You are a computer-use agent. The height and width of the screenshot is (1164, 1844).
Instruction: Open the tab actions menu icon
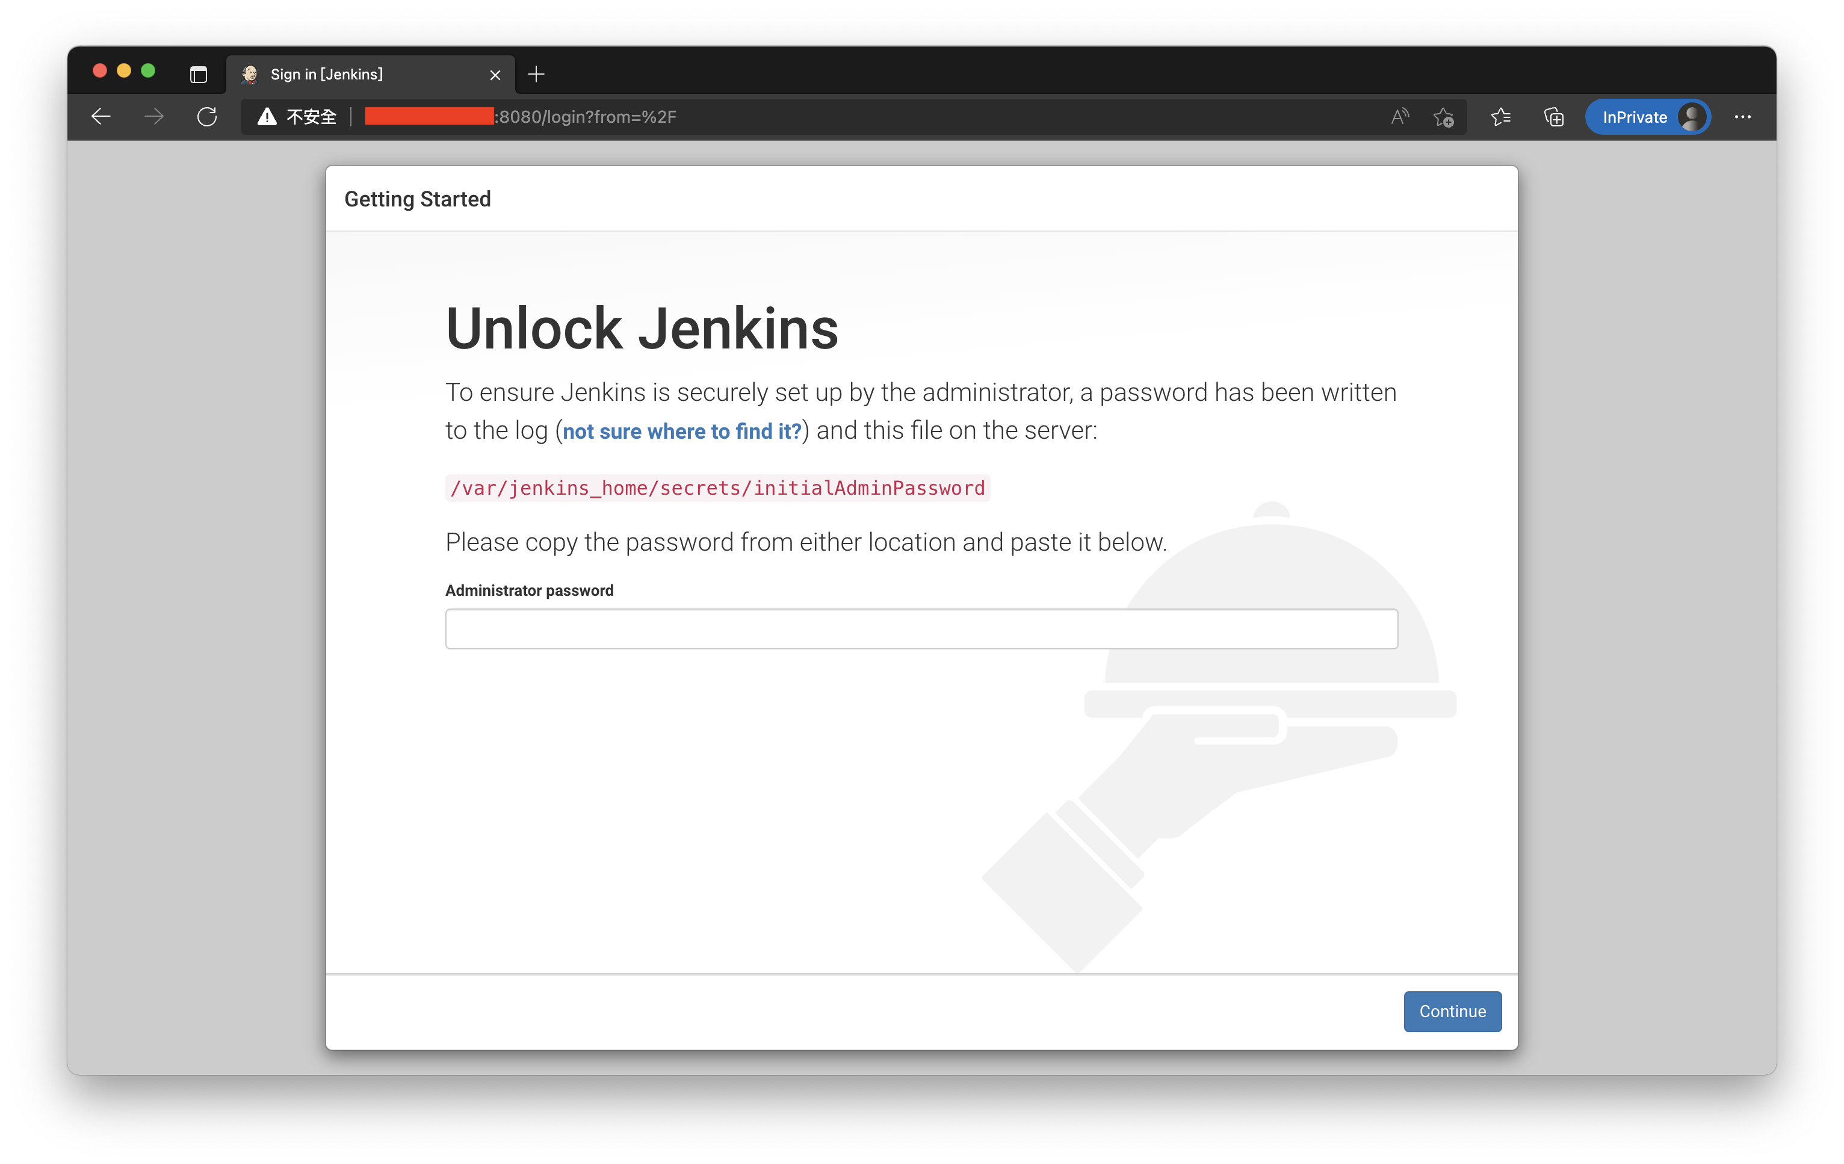199,74
